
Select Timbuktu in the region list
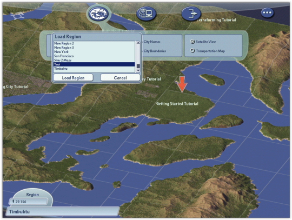94,69
